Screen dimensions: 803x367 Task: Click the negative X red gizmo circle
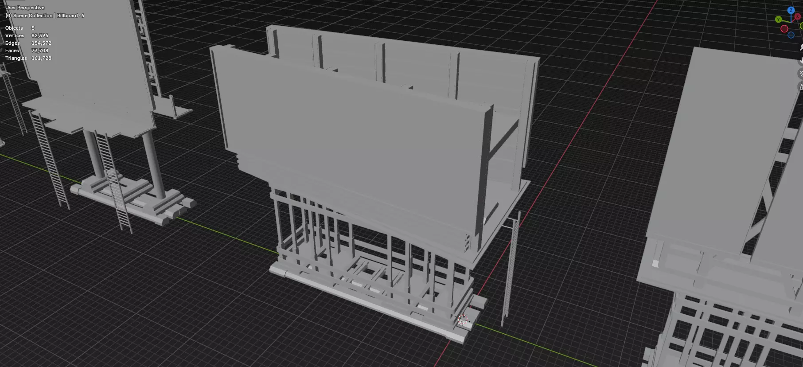pos(784,29)
